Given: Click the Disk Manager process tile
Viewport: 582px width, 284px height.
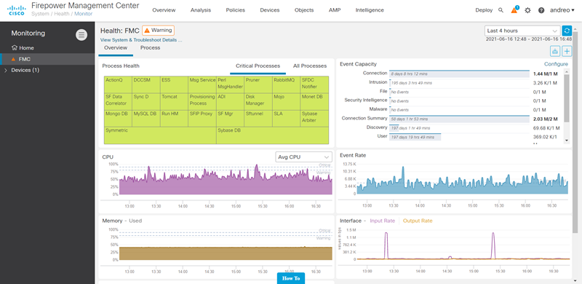Looking at the screenshot, I should (x=258, y=101).
